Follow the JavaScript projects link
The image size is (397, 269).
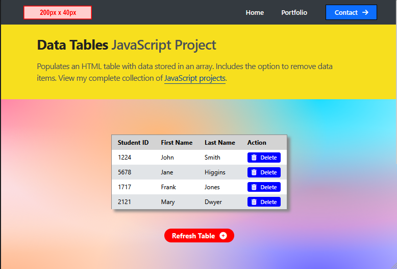click(x=195, y=78)
